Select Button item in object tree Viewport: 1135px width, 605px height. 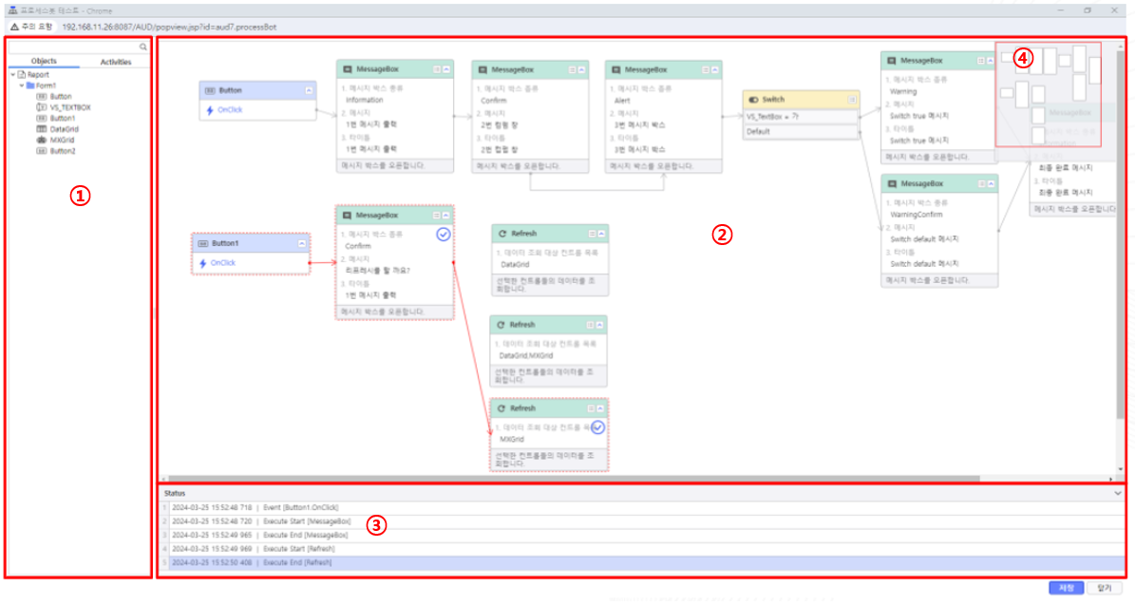click(61, 96)
